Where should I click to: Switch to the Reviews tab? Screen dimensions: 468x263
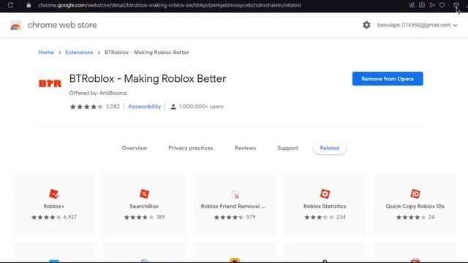[246, 148]
